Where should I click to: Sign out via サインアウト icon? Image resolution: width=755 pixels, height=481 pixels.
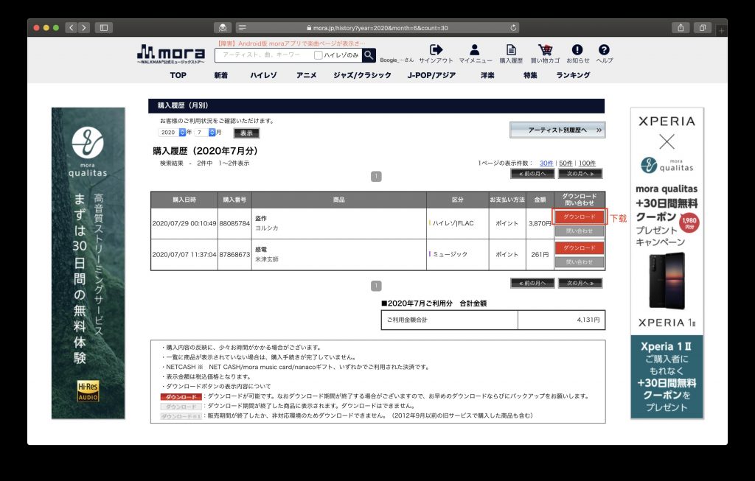pos(436,53)
